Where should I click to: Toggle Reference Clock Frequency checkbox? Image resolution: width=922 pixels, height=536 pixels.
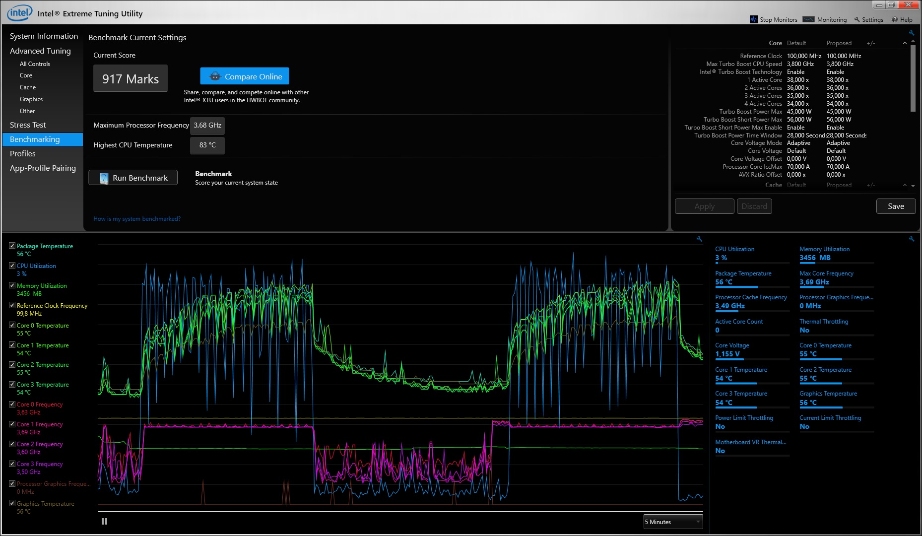tap(12, 305)
